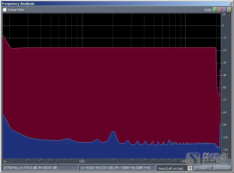The height and width of the screenshot is (173, 234).
Task: Click the 300 Hz frequency axis label
Action: (28, 161)
